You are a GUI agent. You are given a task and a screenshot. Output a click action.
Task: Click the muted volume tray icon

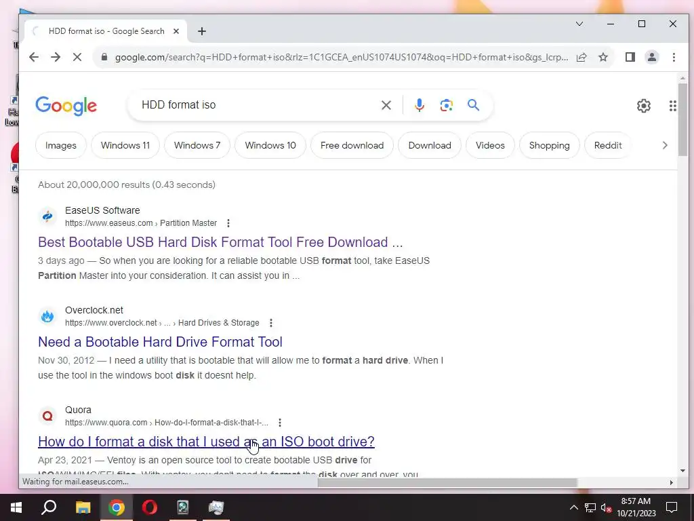tap(607, 507)
